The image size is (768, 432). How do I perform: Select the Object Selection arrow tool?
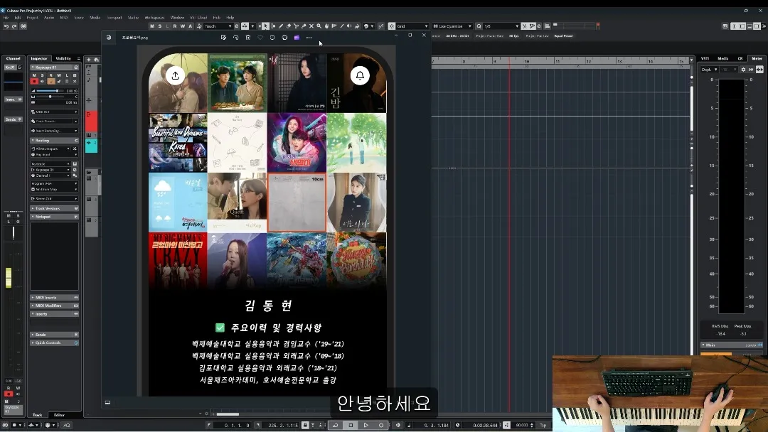[x=265, y=26]
